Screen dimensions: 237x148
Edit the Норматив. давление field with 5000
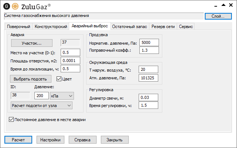pos(149,42)
